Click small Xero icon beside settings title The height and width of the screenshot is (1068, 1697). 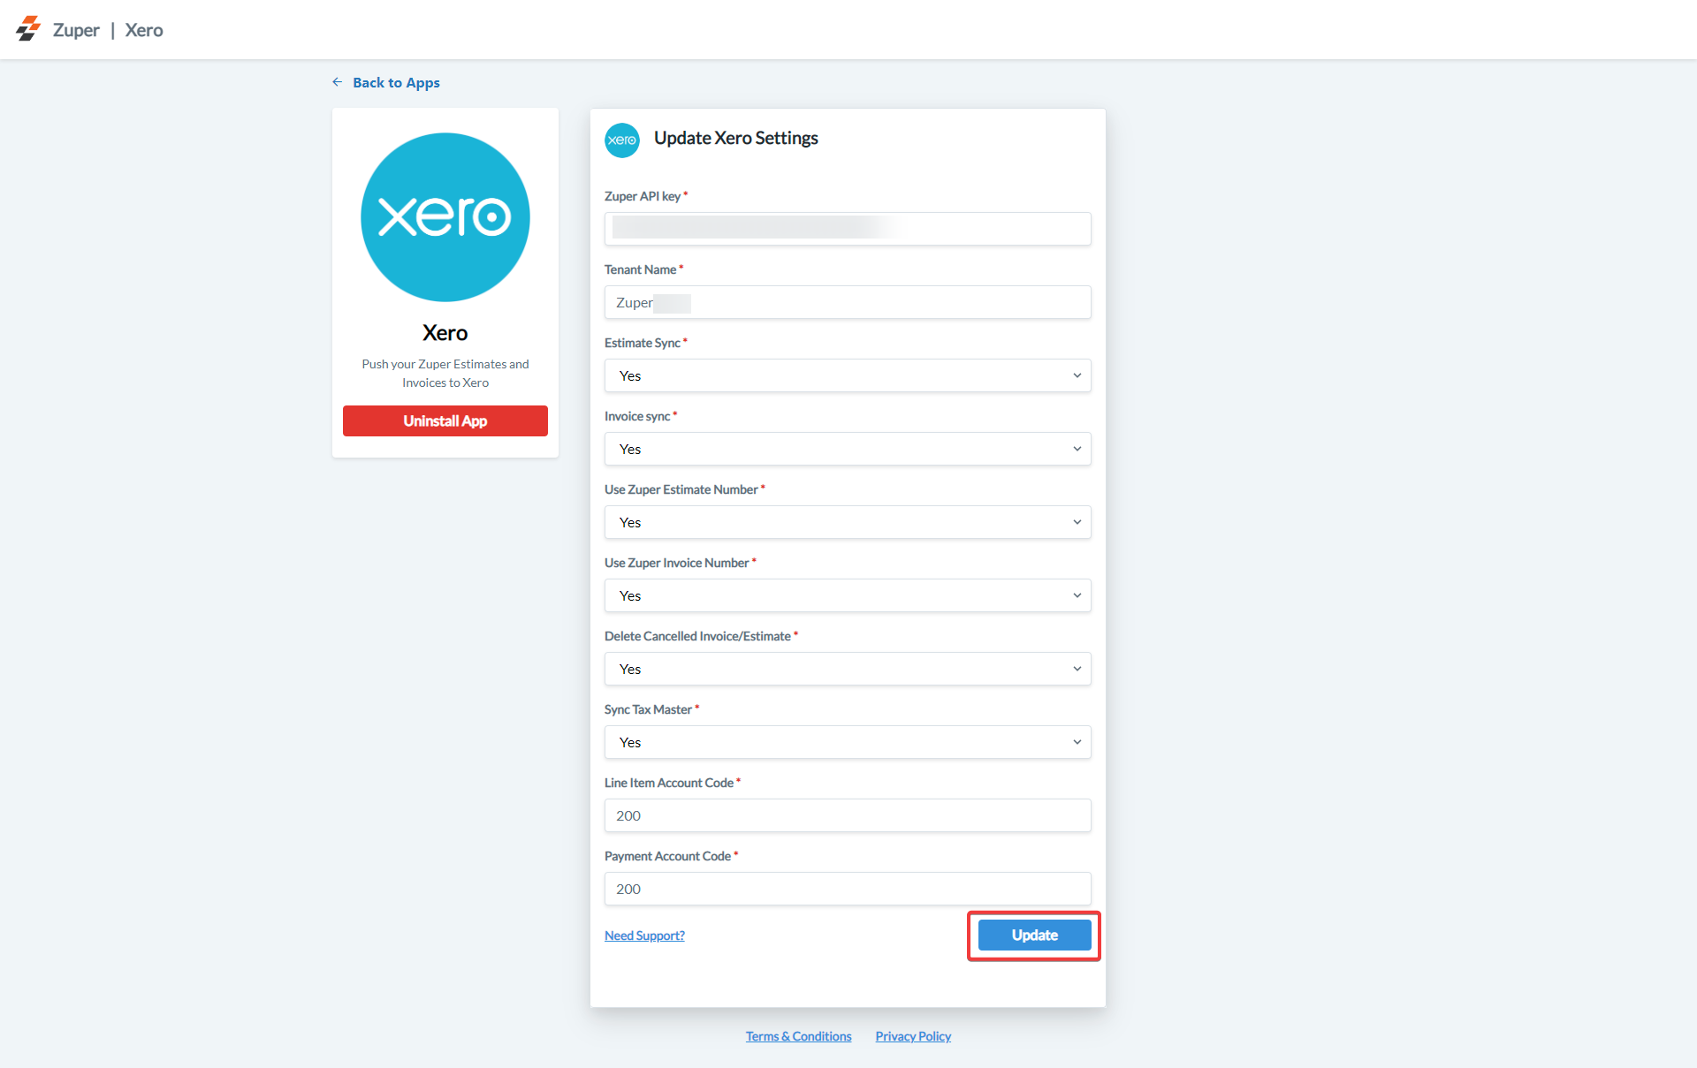621,140
